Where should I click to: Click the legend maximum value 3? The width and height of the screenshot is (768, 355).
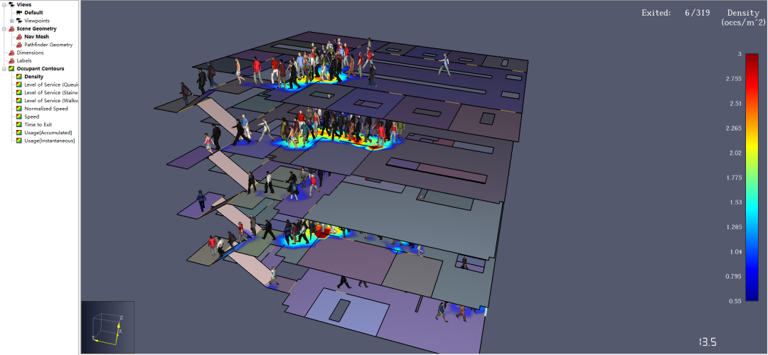[739, 54]
